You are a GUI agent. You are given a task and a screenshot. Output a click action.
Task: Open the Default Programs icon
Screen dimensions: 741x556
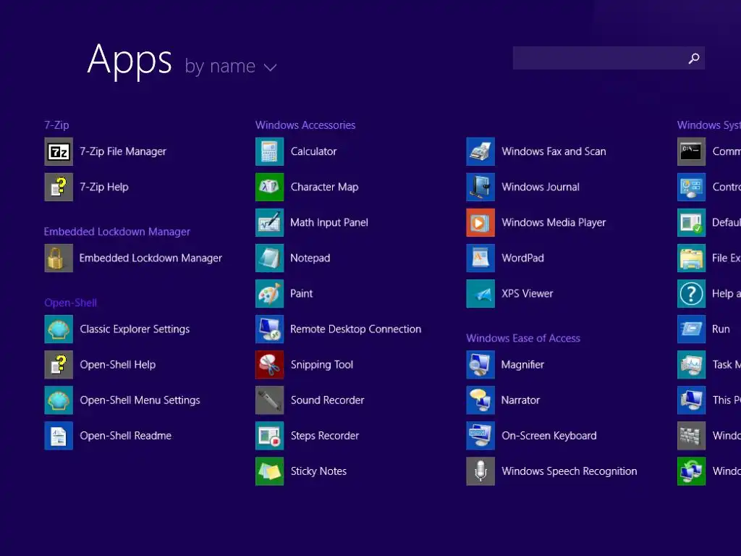click(x=691, y=222)
